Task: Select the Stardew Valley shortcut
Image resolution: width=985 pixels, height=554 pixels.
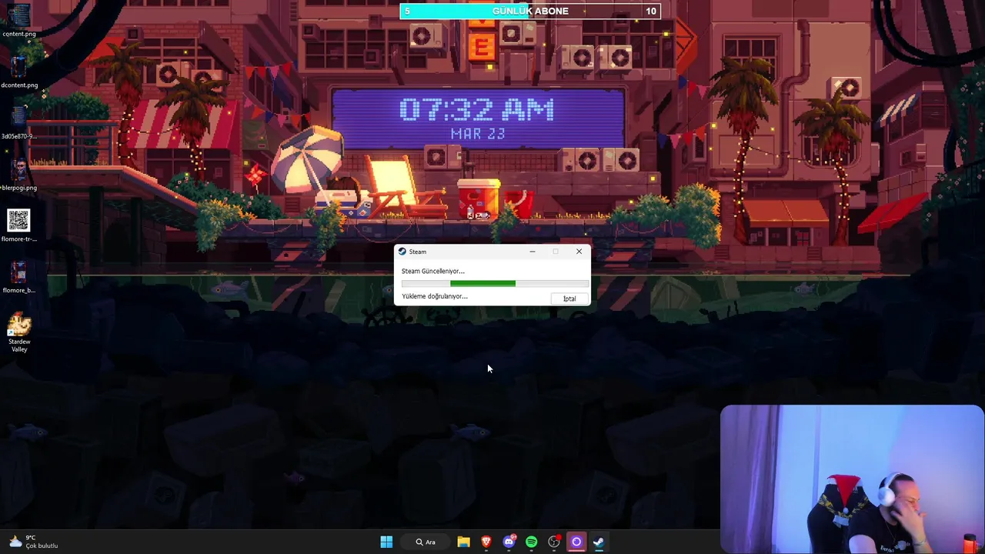Action: pos(18,332)
